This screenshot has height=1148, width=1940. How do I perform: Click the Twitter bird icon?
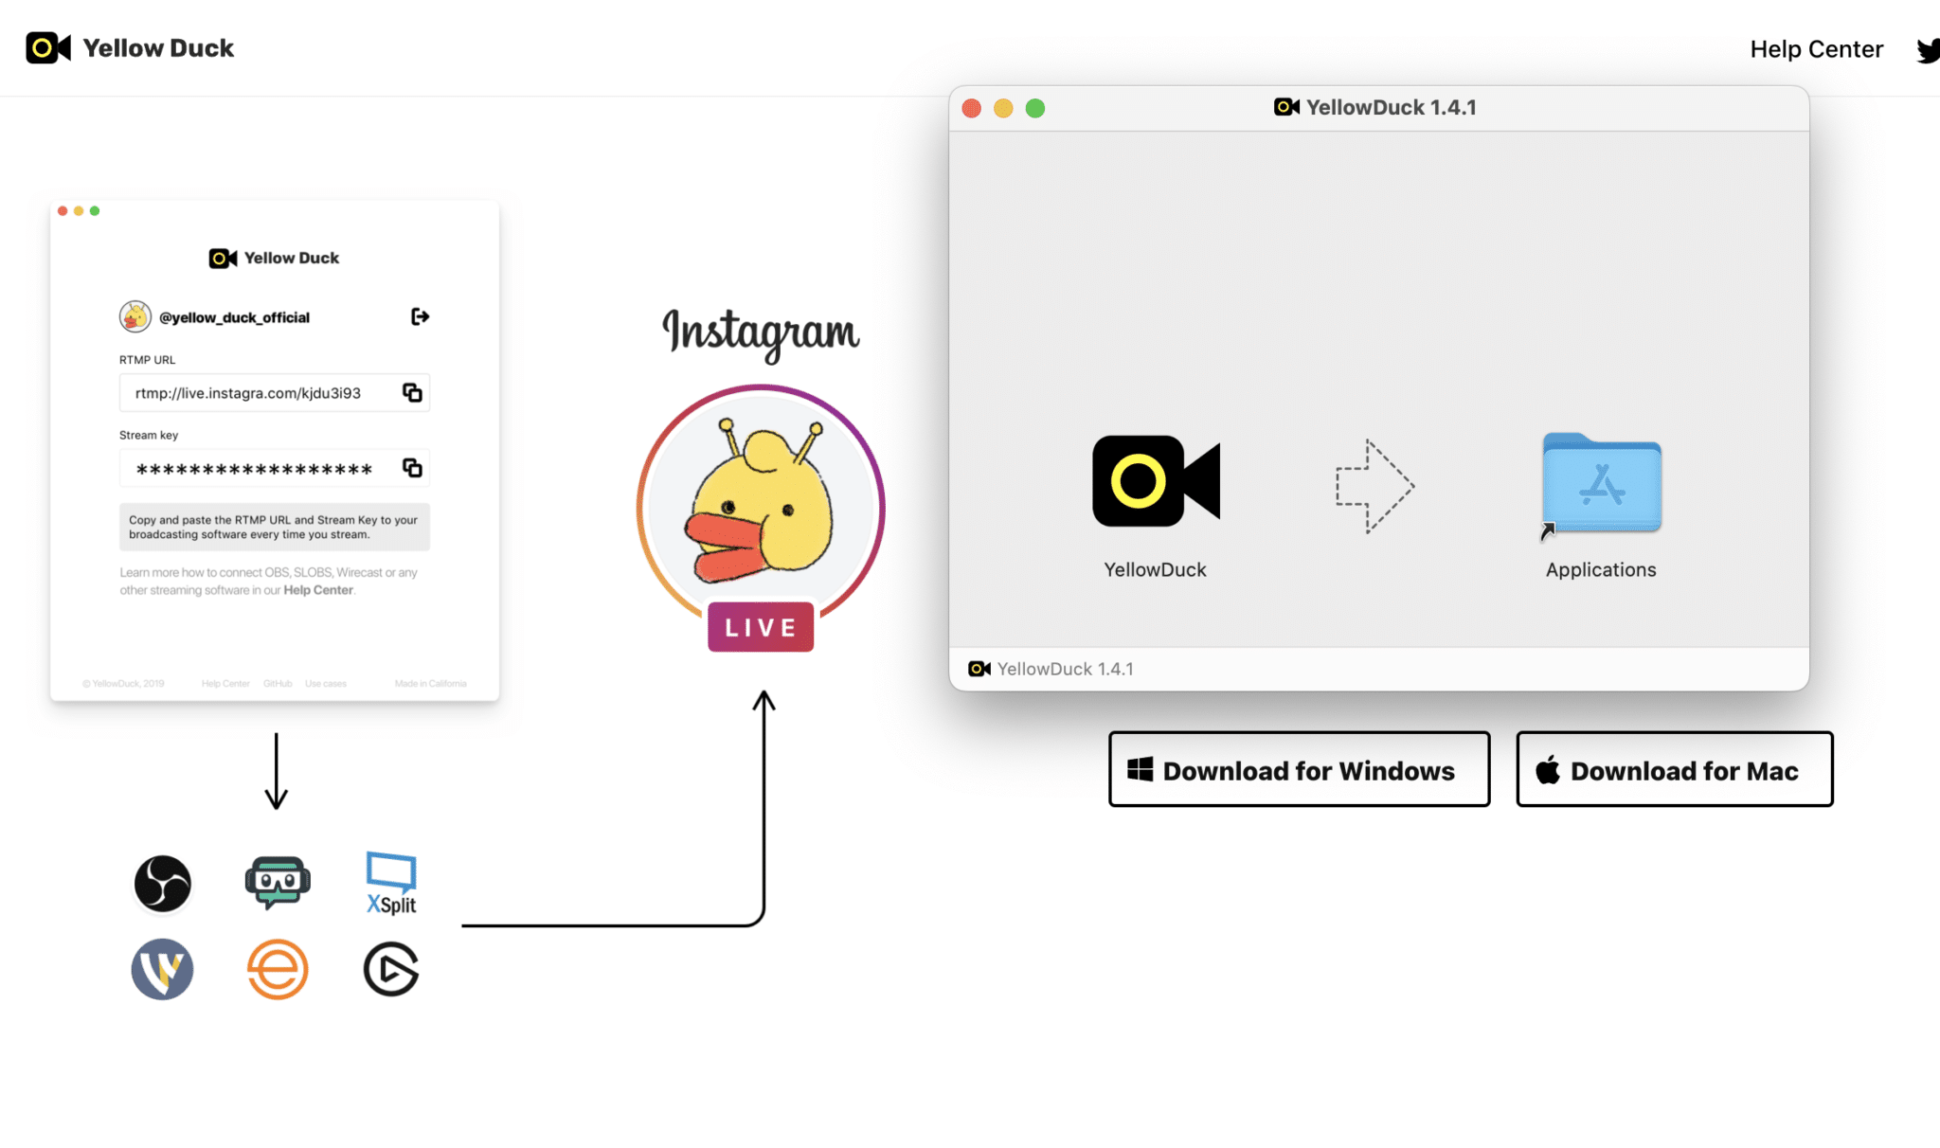click(x=1927, y=47)
